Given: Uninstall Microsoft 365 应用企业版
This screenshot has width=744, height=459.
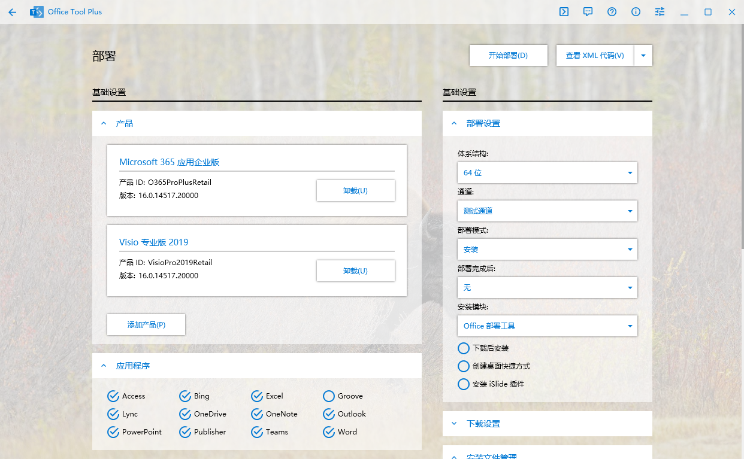Looking at the screenshot, I should pos(355,190).
